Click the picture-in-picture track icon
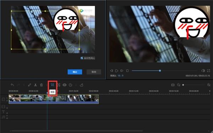The height and width of the screenshot is (133, 213). pos(4,107)
